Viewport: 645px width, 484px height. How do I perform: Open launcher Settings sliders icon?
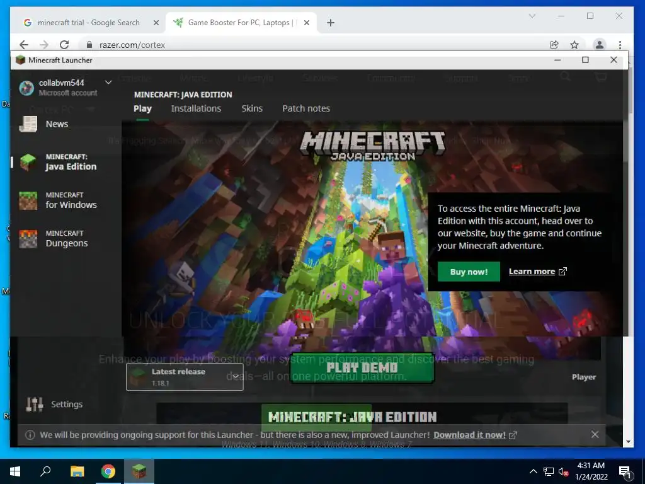[x=35, y=404]
